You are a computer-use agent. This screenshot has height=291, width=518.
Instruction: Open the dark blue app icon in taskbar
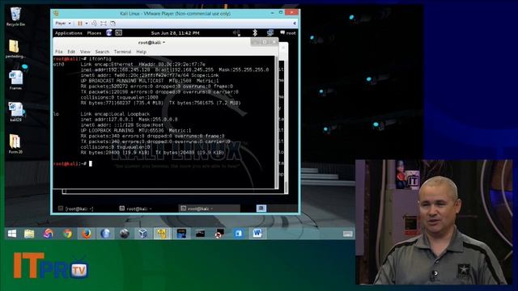click(x=181, y=234)
